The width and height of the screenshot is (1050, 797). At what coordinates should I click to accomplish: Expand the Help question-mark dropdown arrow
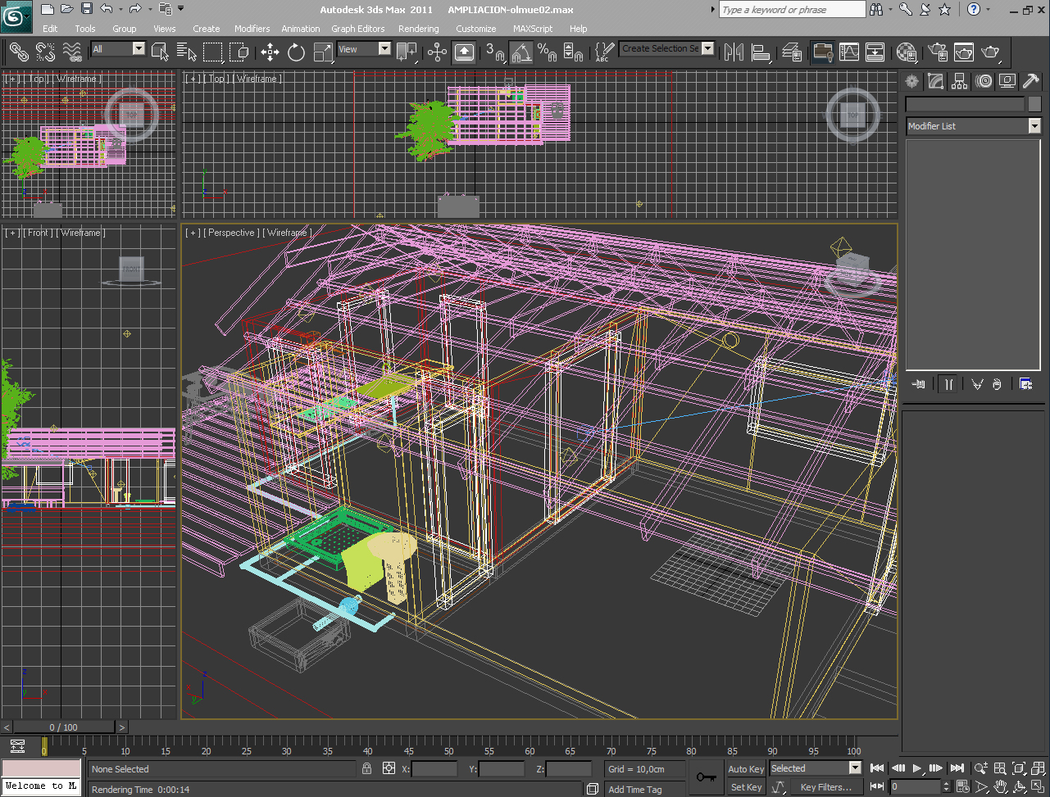[x=989, y=10]
